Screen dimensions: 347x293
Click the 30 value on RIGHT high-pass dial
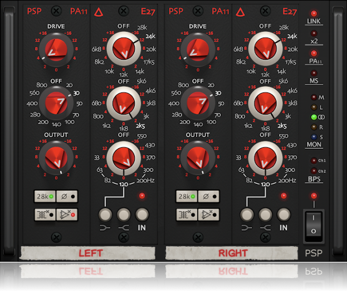(x=218, y=93)
